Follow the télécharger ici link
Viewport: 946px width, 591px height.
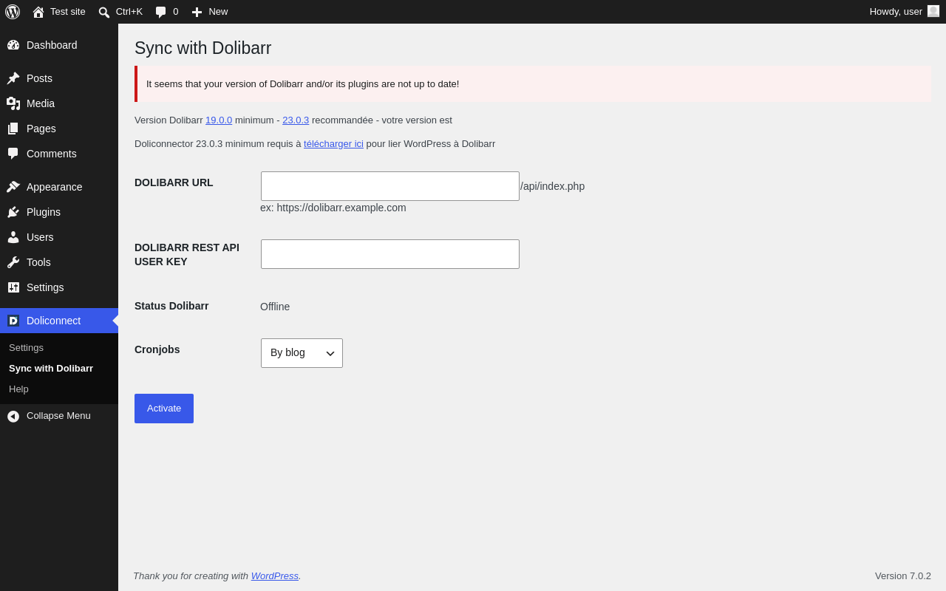(x=333, y=144)
